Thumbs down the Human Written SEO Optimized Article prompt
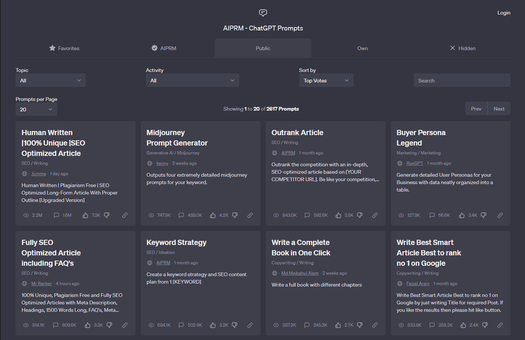 (x=107, y=215)
